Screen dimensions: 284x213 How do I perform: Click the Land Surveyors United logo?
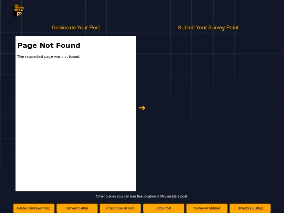point(18,11)
